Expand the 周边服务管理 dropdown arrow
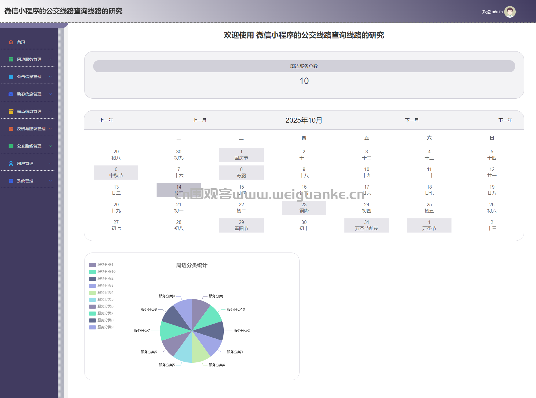Image resolution: width=536 pixels, height=398 pixels. point(50,59)
